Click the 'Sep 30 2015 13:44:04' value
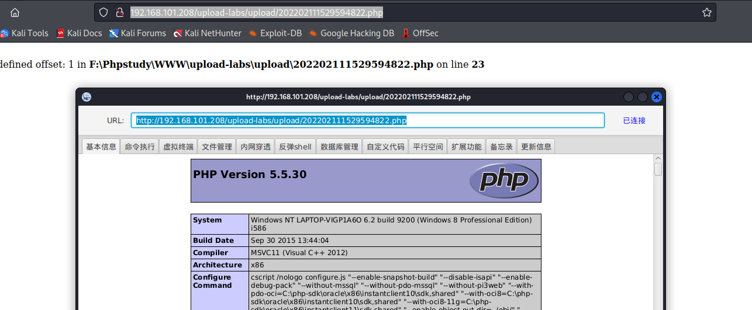 (x=290, y=241)
